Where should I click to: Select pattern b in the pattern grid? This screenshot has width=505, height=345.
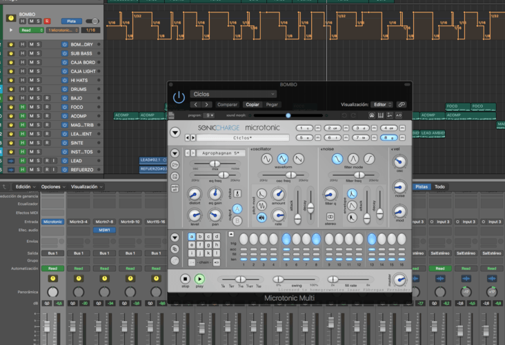(200, 237)
